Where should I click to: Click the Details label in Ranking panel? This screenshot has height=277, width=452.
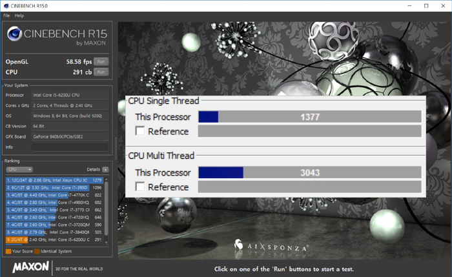94,169
